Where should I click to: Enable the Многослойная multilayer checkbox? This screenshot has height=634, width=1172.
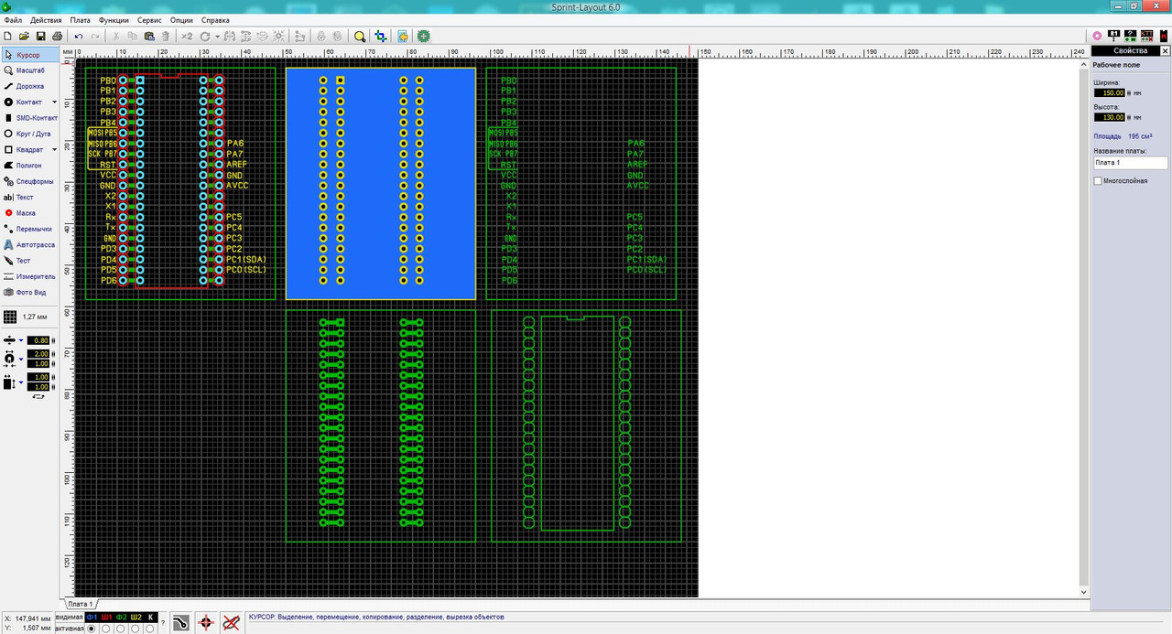(x=1098, y=181)
